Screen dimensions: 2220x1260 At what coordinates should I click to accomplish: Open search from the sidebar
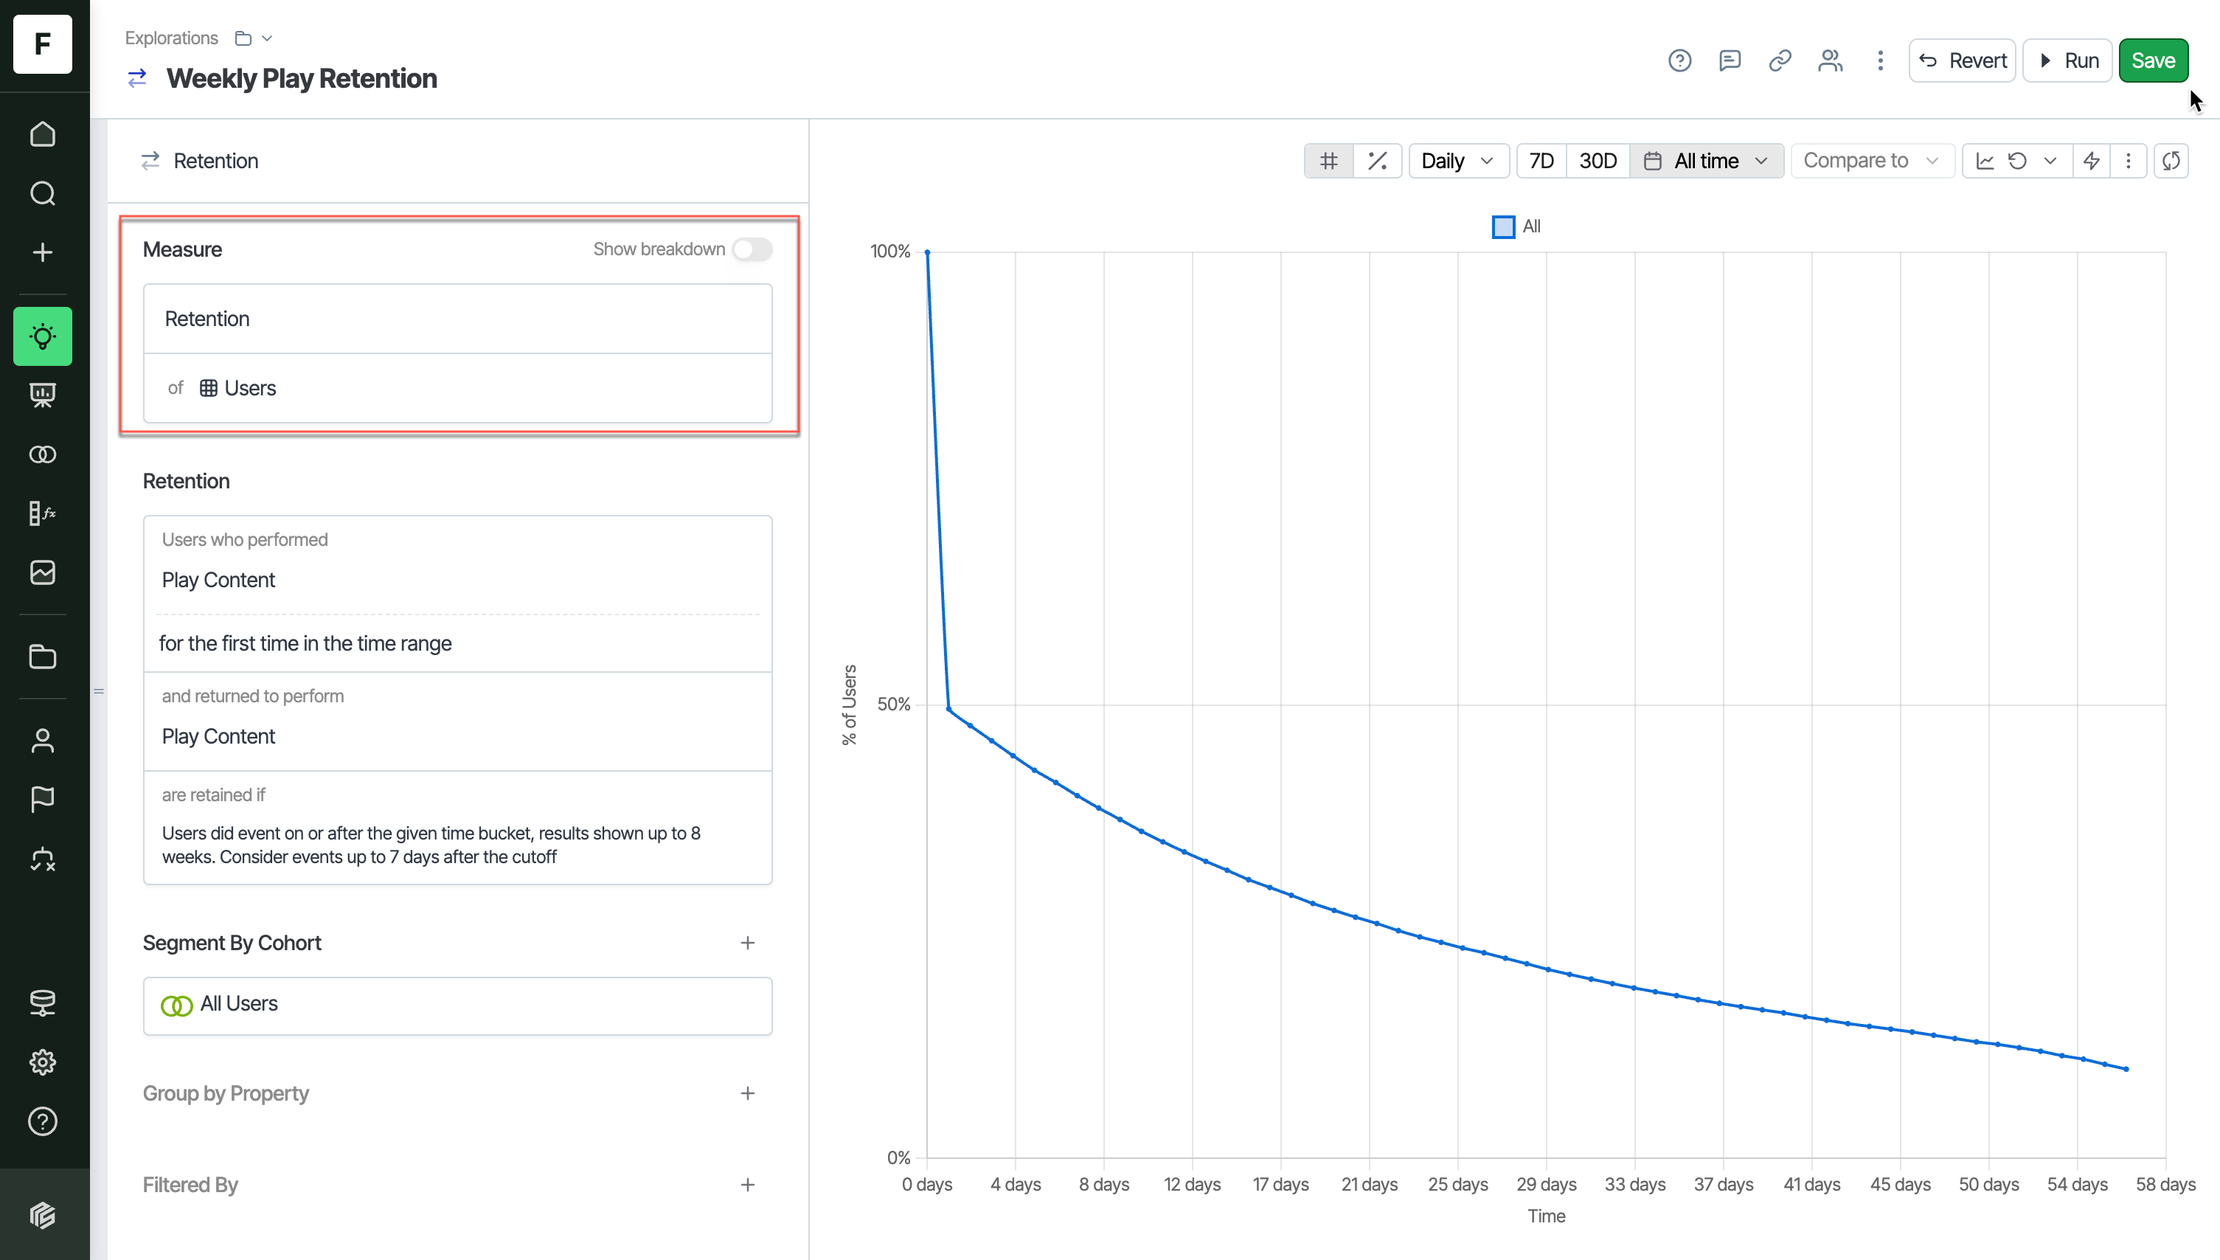tap(42, 193)
